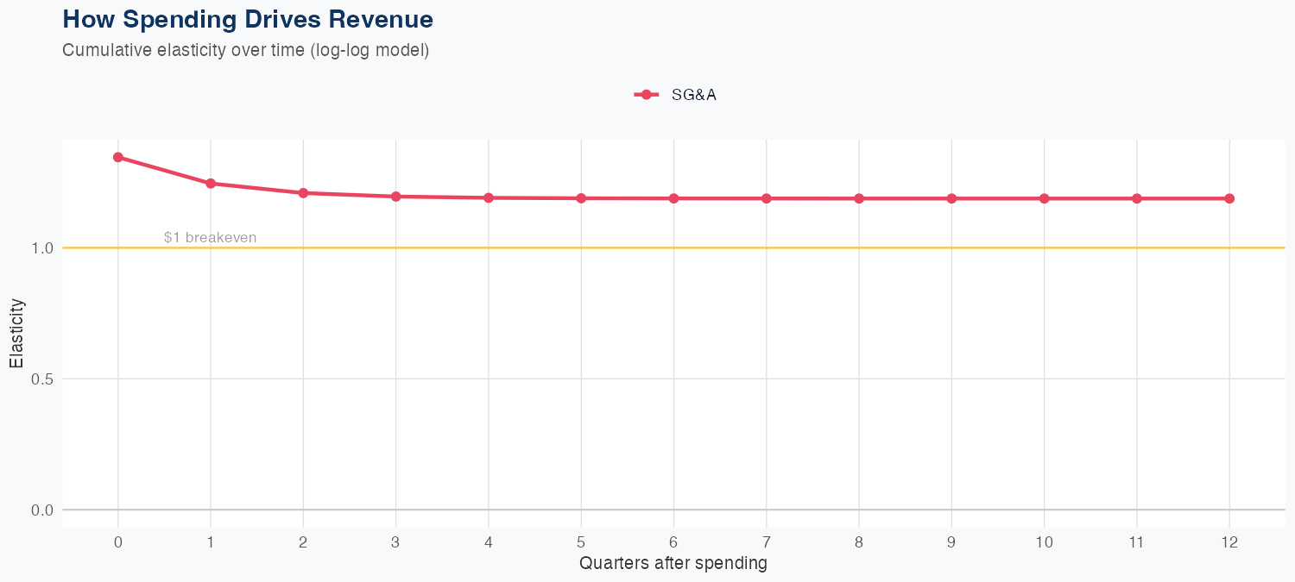
Task: Click the line marker at quarter 4
Action: click(x=489, y=197)
